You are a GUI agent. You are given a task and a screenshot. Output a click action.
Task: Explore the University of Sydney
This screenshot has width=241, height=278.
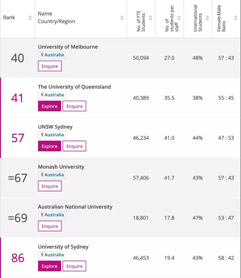[x=50, y=266]
